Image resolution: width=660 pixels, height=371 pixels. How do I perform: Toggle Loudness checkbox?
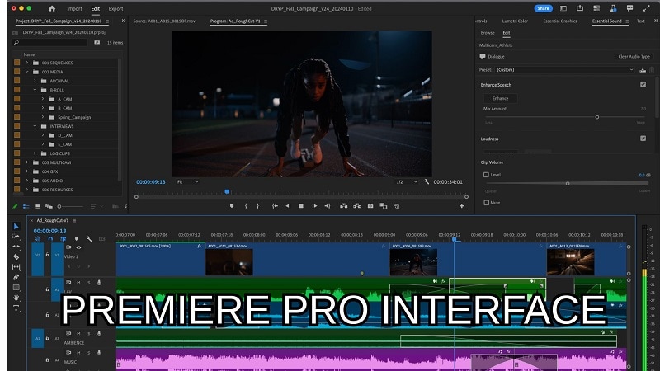click(x=643, y=138)
